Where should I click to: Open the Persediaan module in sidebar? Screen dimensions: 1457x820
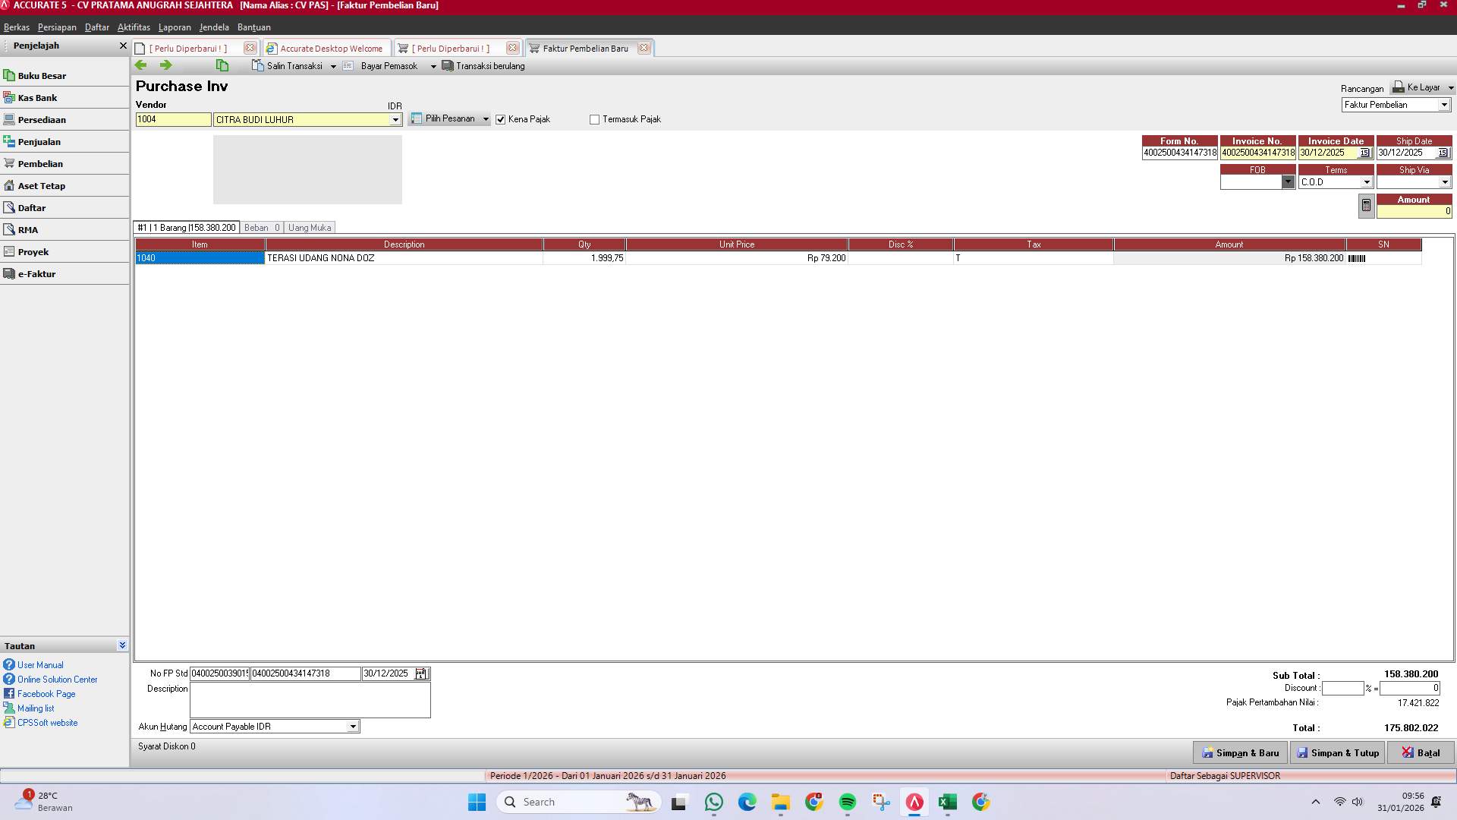click(x=42, y=119)
